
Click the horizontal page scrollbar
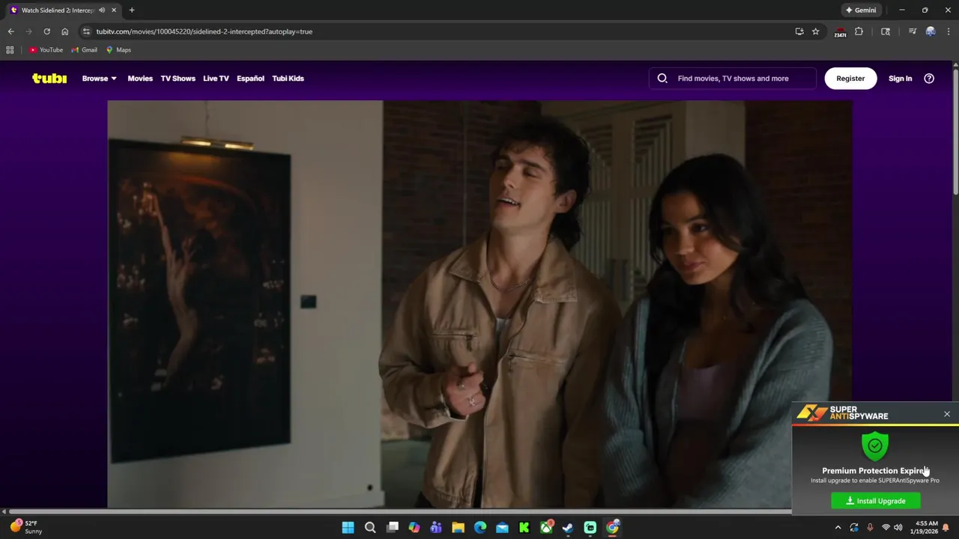[x=399, y=511]
